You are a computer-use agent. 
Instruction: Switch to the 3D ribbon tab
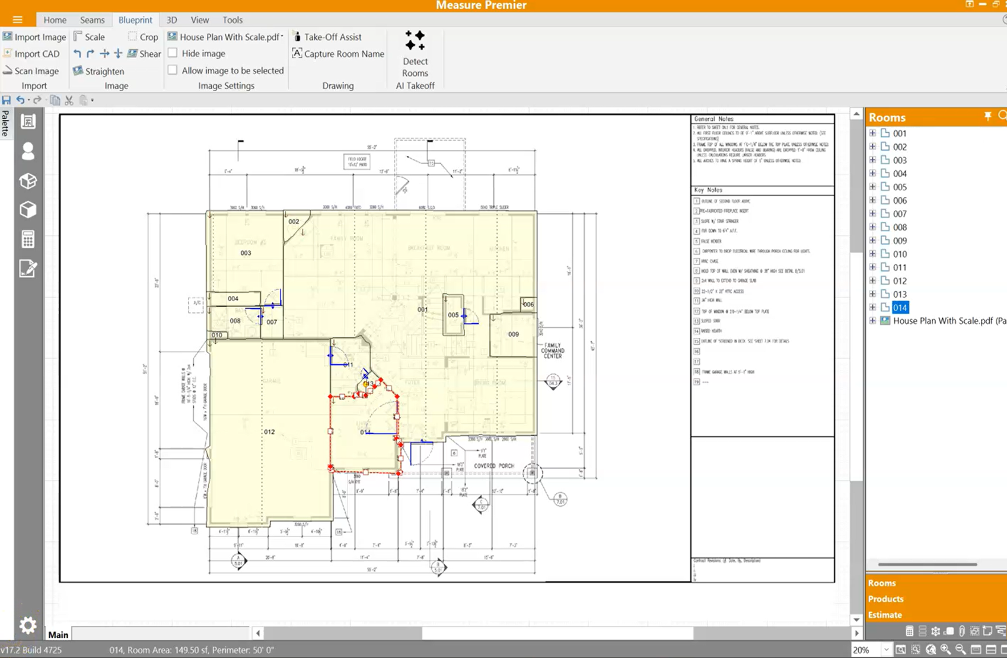[x=171, y=20]
